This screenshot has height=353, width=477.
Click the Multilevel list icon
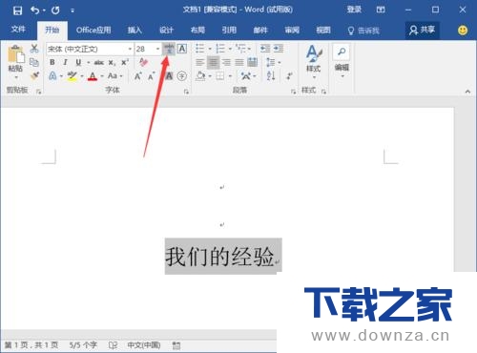(240, 49)
